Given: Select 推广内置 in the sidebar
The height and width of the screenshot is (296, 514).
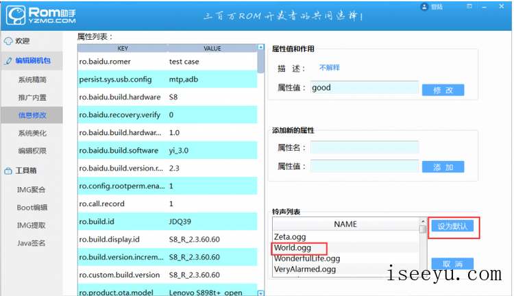Looking at the screenshot, I should (x=32, y=97).
